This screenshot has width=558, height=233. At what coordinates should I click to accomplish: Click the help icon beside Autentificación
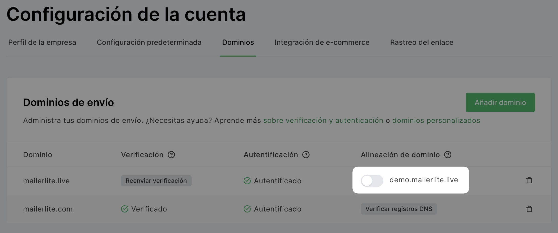(306, 155)
